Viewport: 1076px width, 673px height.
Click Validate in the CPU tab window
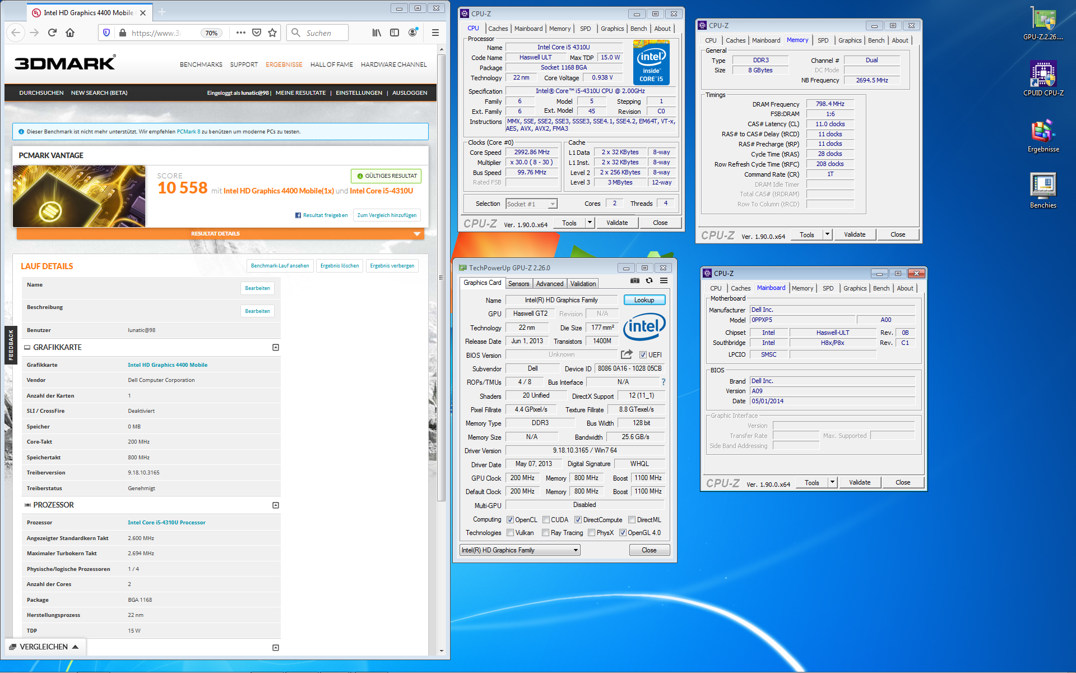pos(617,223)
